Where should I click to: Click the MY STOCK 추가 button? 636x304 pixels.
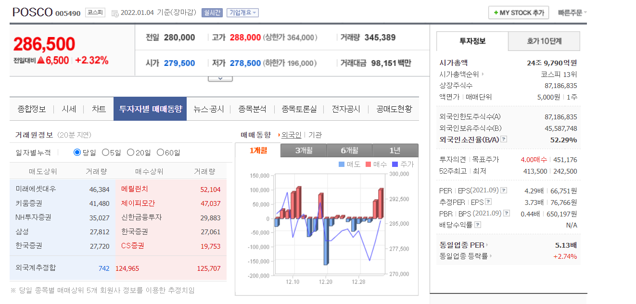pos(519,13)
